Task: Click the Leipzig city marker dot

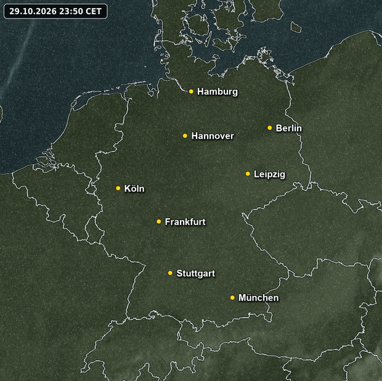Action: [x=248, y=174]
